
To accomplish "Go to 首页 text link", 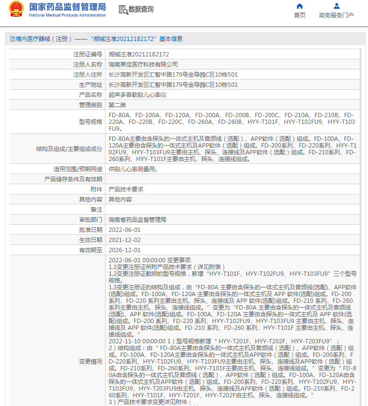I will tap(300, 15).
